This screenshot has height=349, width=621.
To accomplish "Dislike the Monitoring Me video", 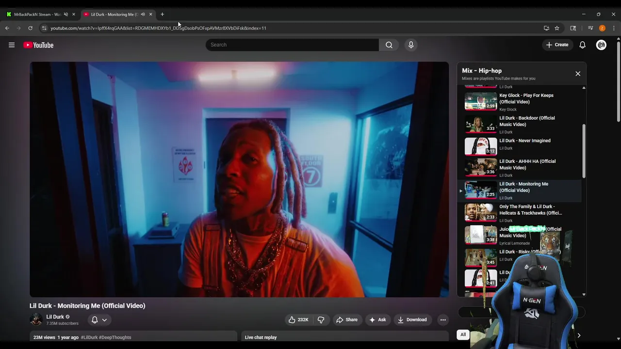I will point(321,320).
